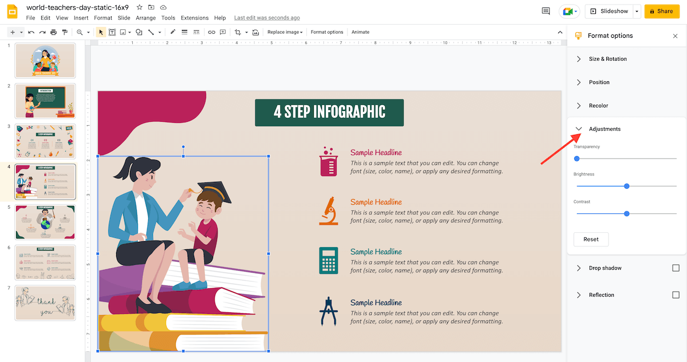The width and height of the screenshot is (687, 362).
Task: Insert a link with the link icon
Action: 211,32
